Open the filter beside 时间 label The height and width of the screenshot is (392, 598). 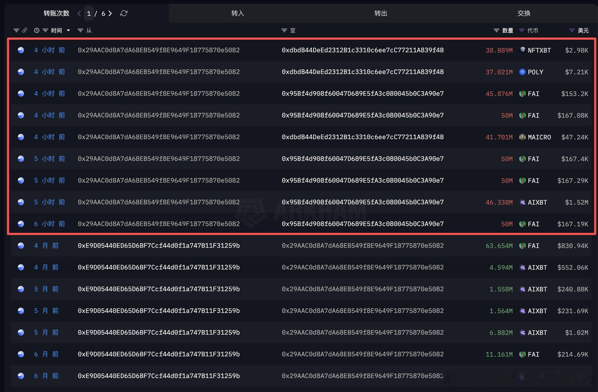point(45,31)
